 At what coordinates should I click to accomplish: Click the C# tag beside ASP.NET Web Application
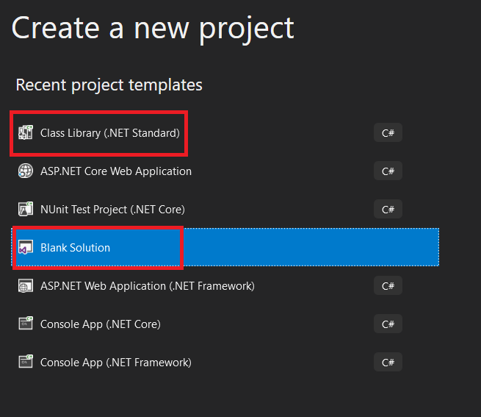click(388, 286)
